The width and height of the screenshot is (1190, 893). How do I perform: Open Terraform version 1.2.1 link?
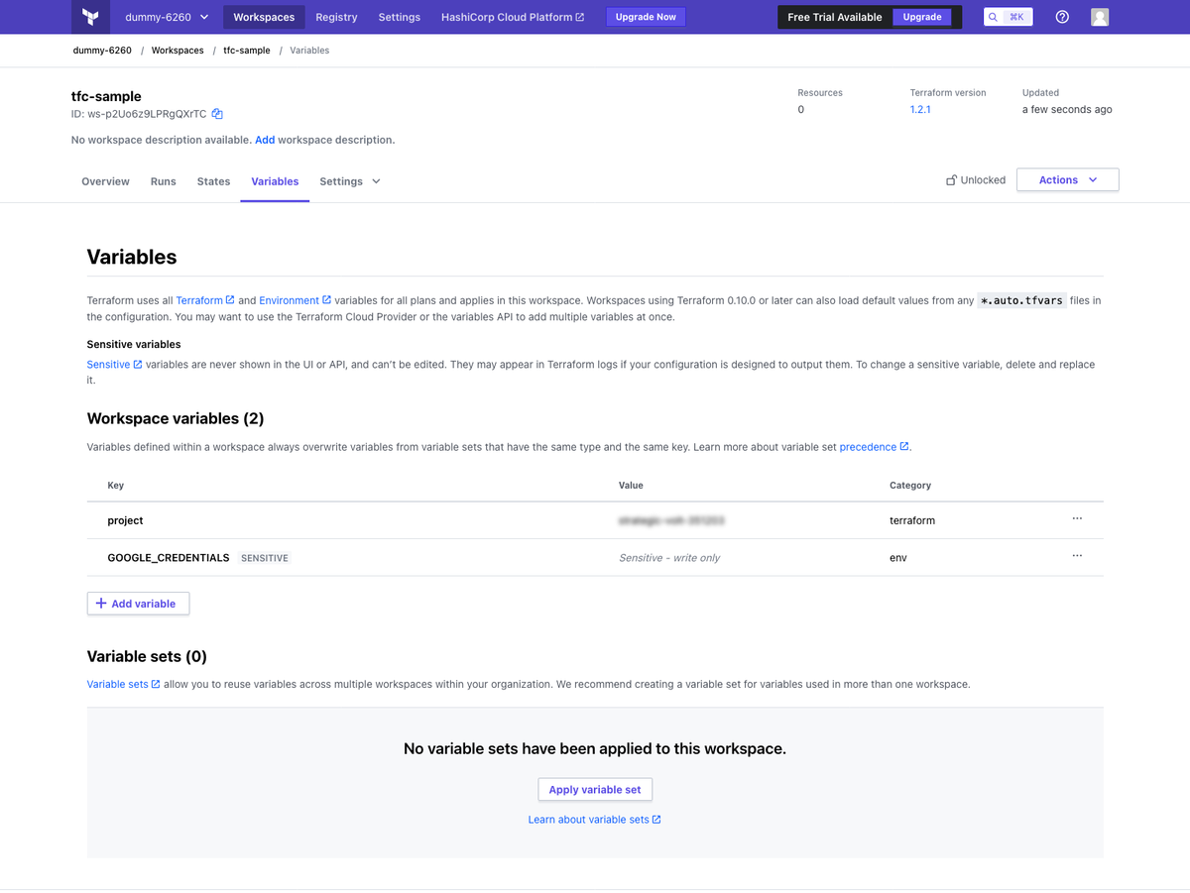[920, 109]
